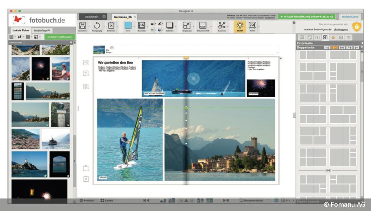Open dropdown arrow next to Zuweisen

pos(228,27)
